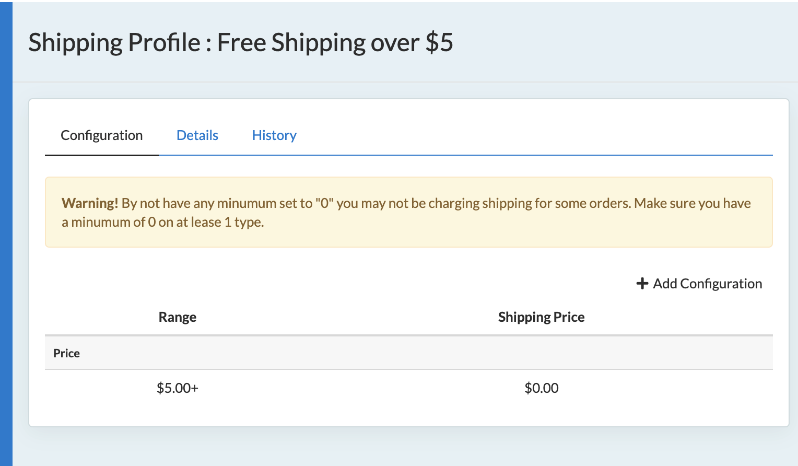Click the warning text mentioning charging shipping
The height and width of the screenshot is (466, 798).
coord(470,203)
